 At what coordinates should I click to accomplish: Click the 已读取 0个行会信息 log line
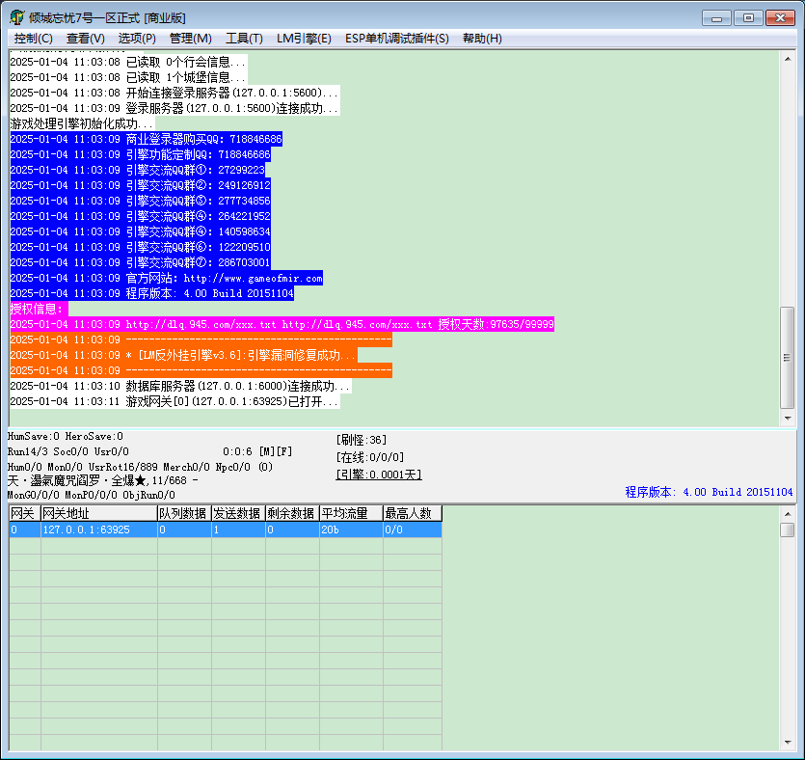click(128, 62)
